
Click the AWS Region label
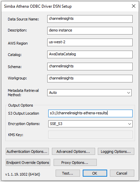[x=18, y=43]
